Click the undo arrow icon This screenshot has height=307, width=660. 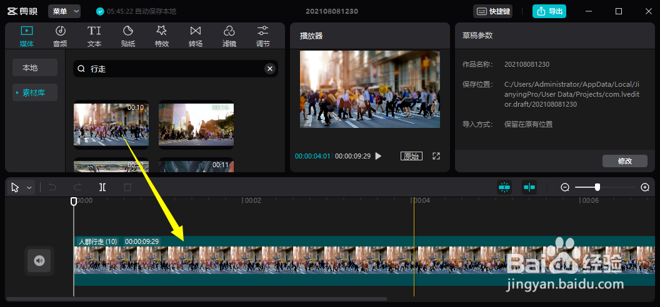(52, 187)
